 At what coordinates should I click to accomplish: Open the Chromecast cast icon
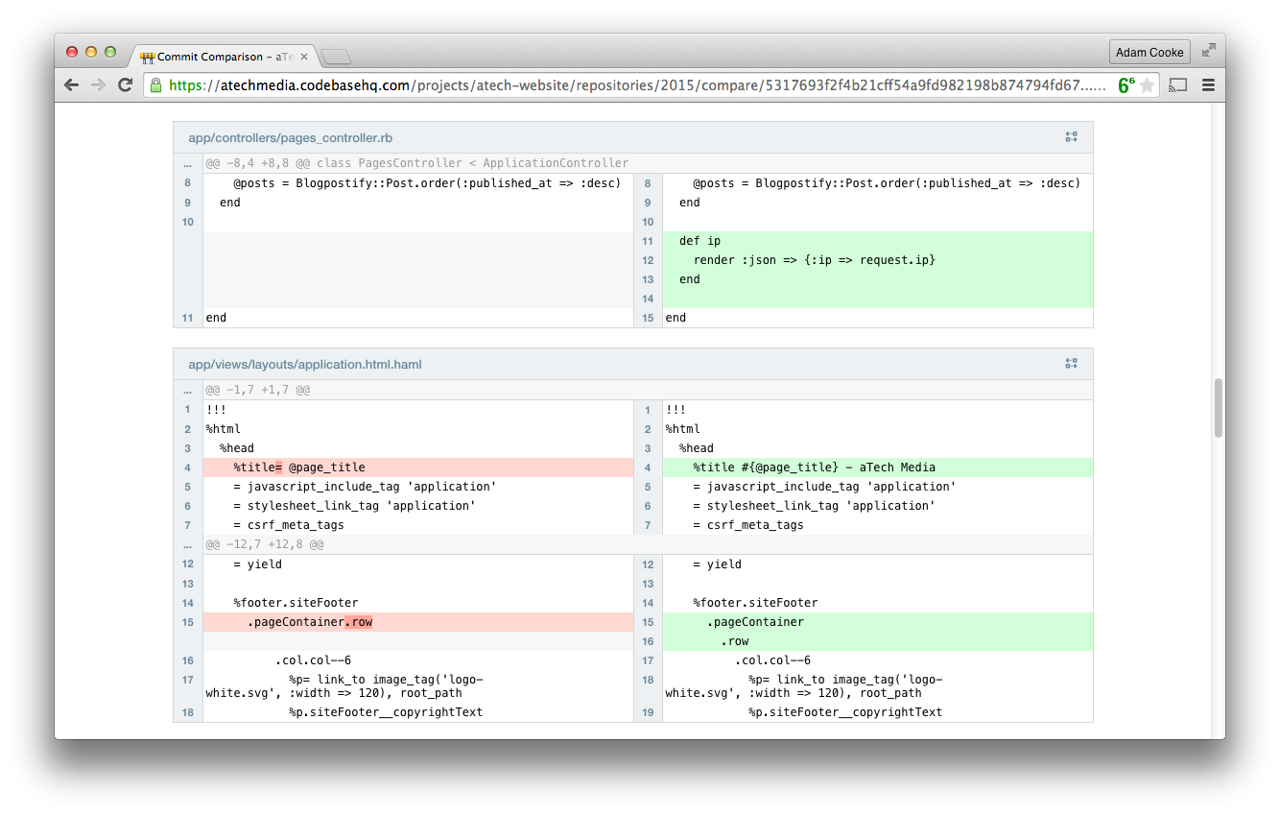(x=1179, y=85)
